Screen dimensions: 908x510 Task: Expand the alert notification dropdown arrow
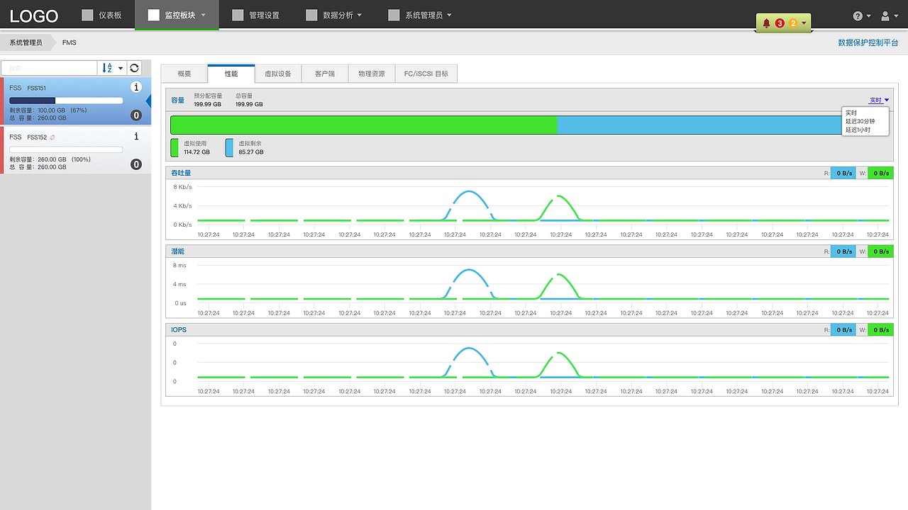click(x=804, y=23)
